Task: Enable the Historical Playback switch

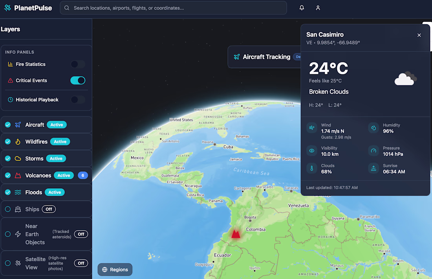Action: pyautogui.click(x=78, y=100)
